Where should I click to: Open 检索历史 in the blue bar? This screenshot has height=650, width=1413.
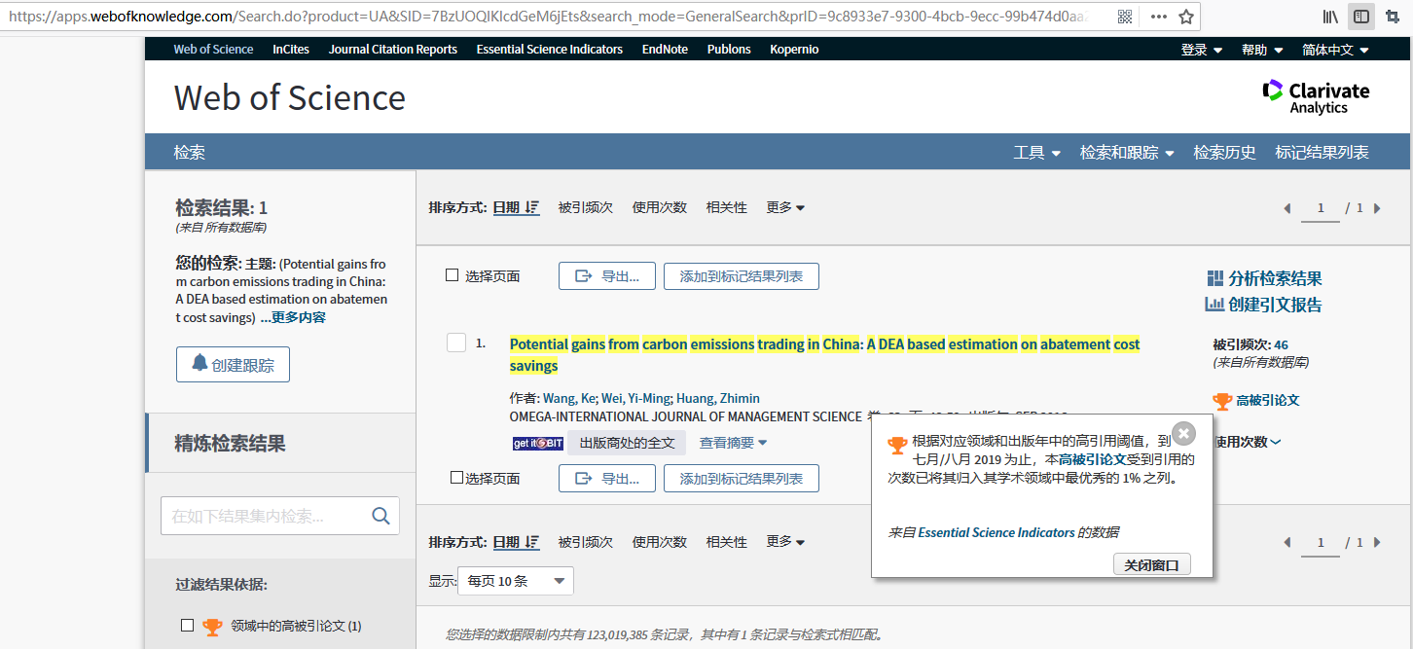coord(1225,153)
